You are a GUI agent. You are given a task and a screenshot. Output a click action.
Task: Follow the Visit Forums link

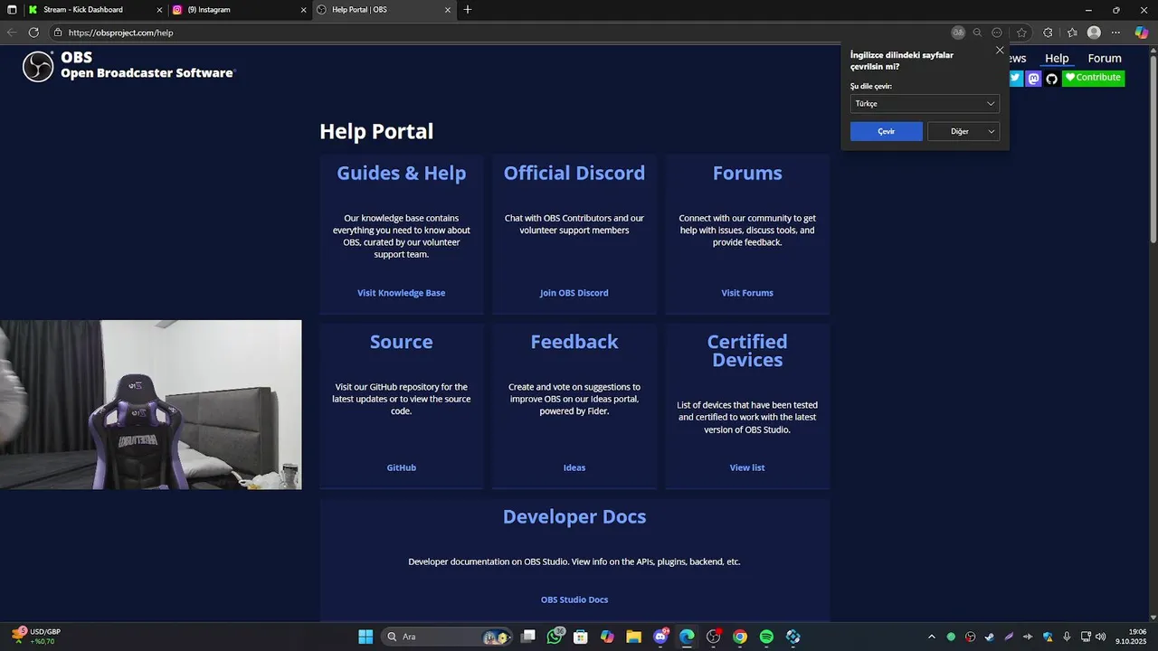coord(747,293)
